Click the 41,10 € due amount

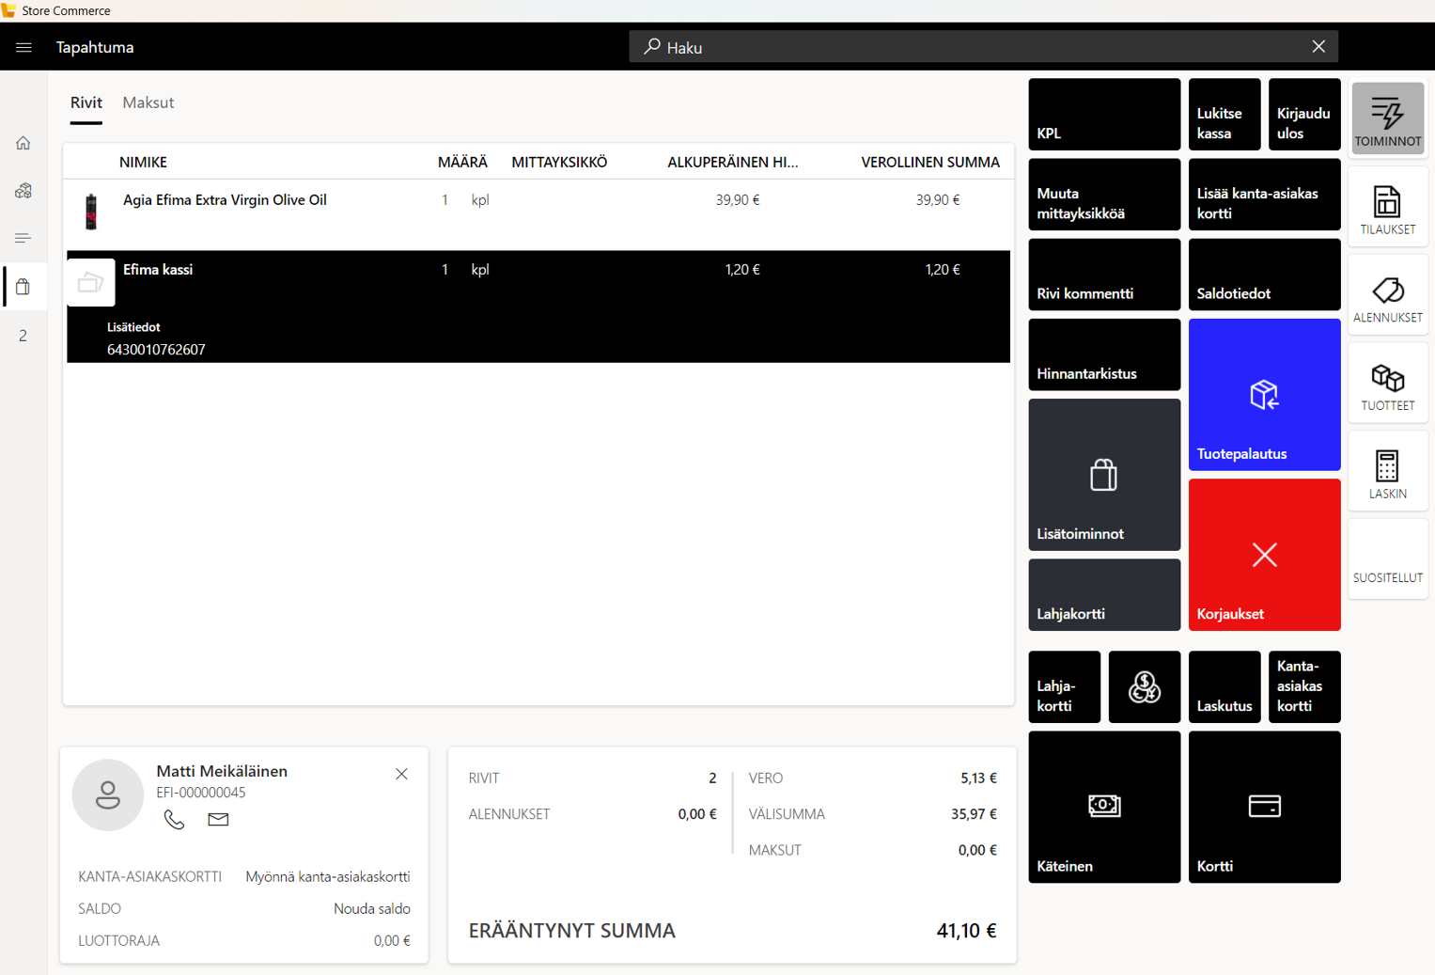(x=967, y=930)
